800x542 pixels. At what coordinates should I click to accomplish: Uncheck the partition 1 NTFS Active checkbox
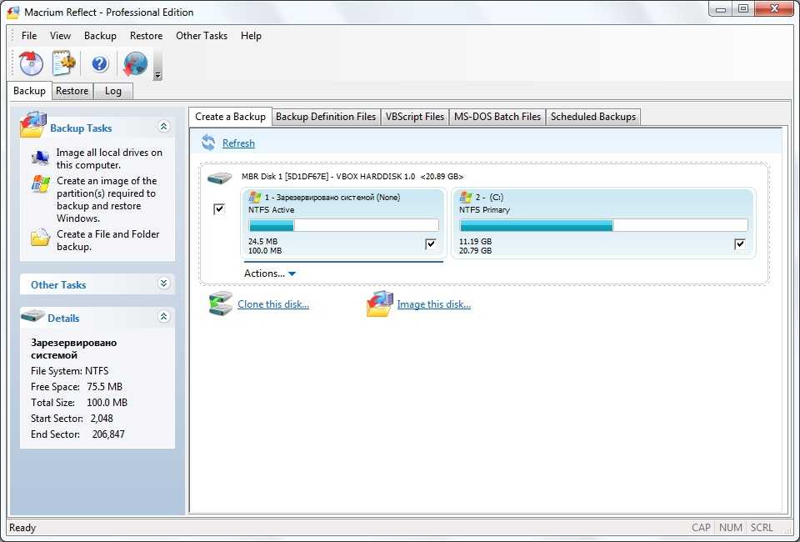point(431,244)
